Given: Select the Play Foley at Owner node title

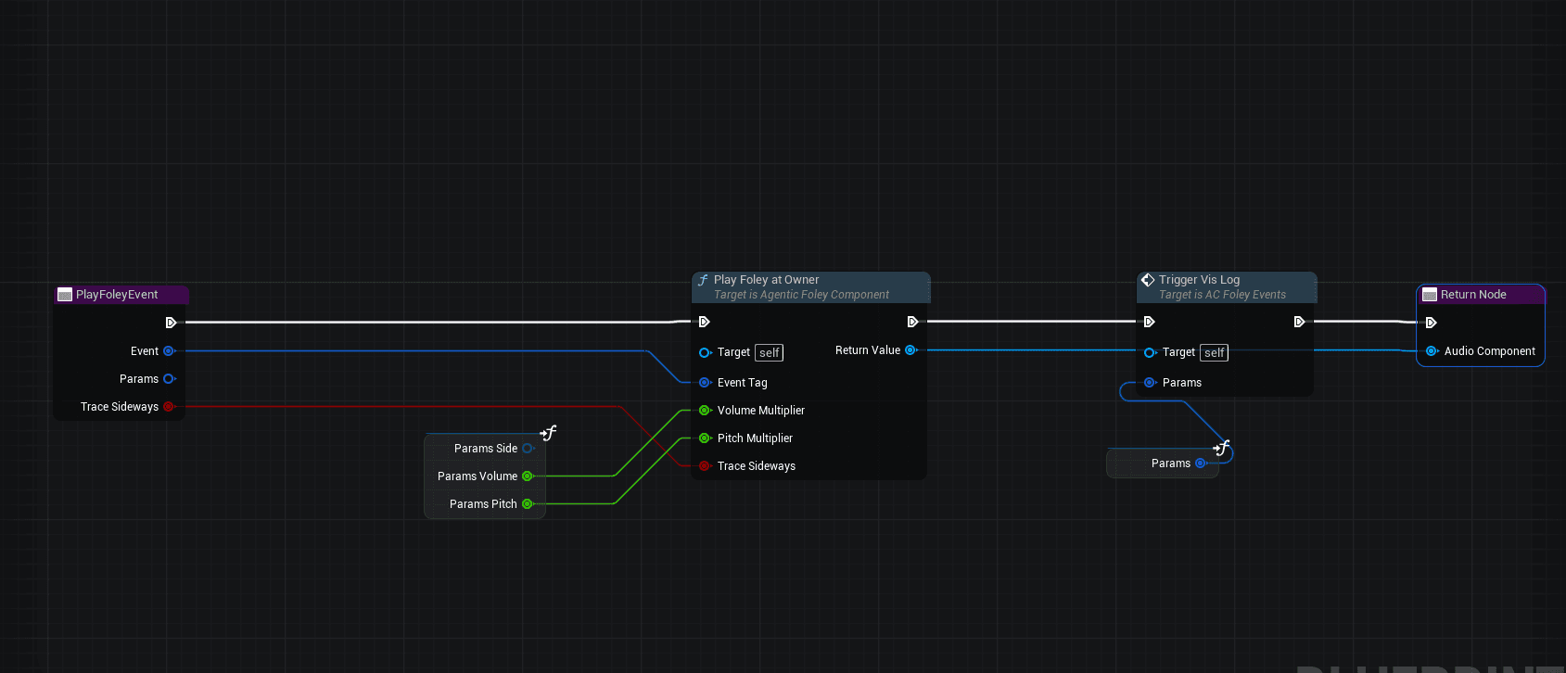Looking at the screenshot, I should 766,280.
